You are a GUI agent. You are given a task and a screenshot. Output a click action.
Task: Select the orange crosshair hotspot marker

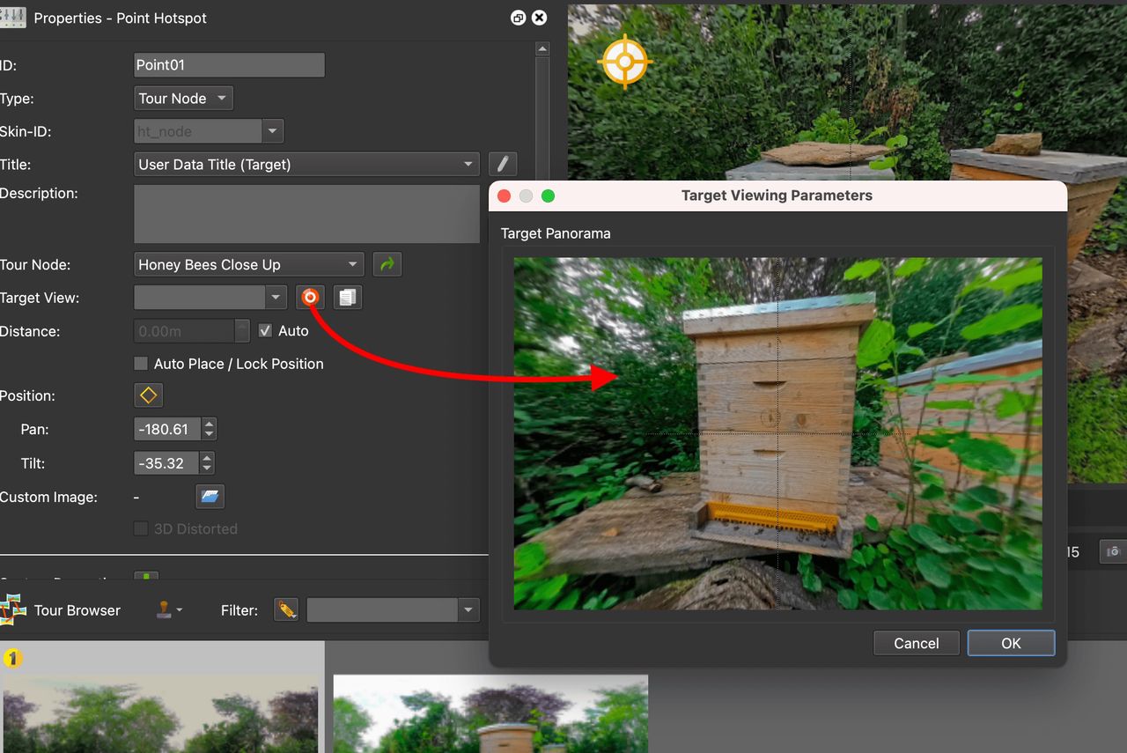624,61
